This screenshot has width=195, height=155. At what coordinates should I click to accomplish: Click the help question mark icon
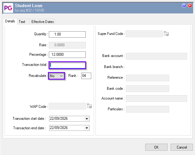[184, 6]
